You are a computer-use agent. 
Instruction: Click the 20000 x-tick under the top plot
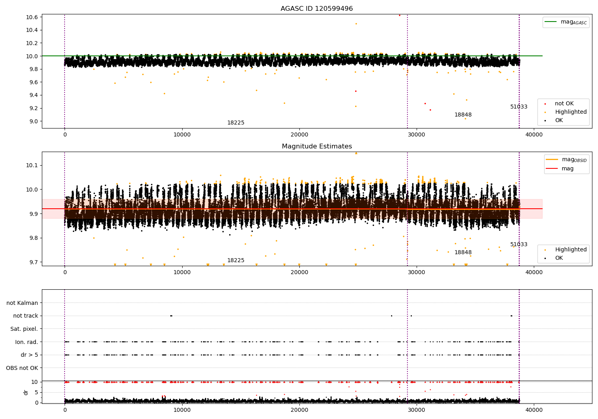click(x=299, y=134)
